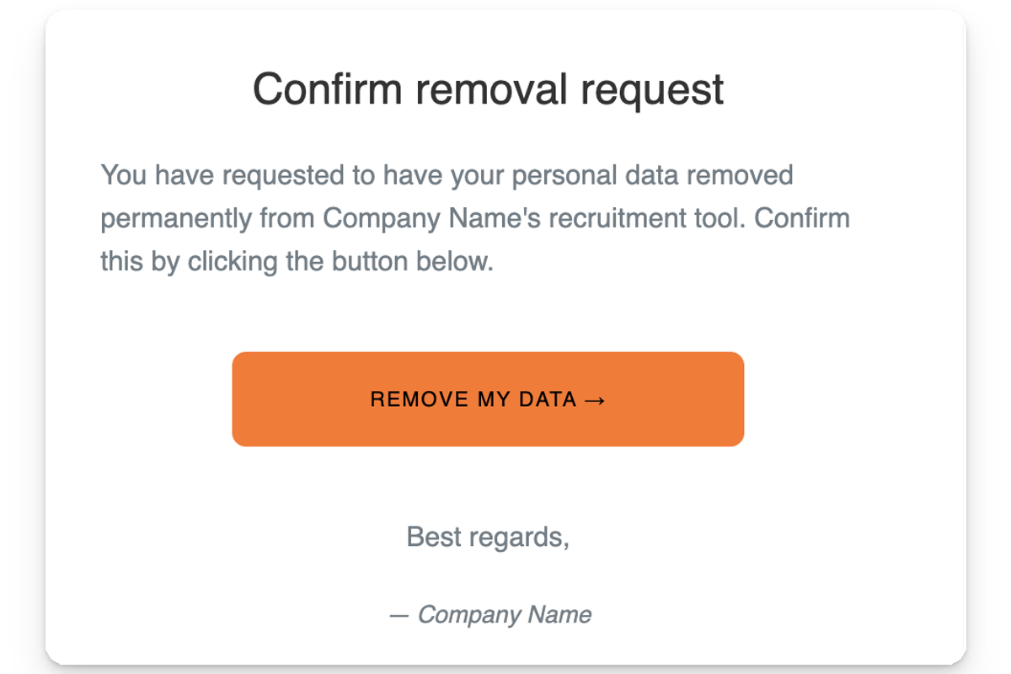Viewport: 1011px width, 674px height.
Task: Select the Confirm removal request heading
Action: click(489, 88)
